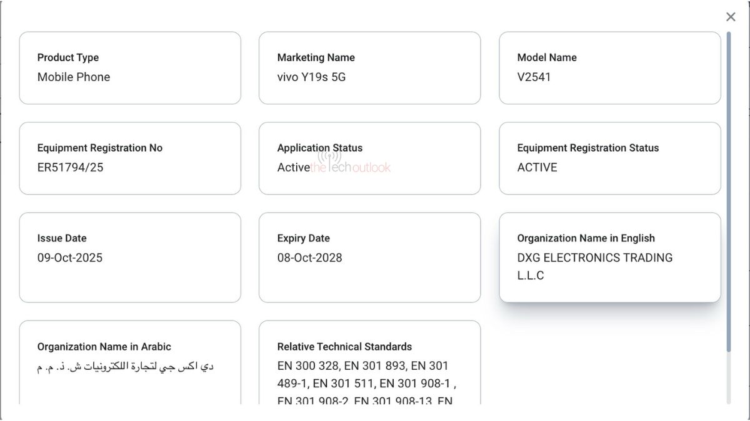Click the Arabic organization name text
Screen dimensions: 750x421
coord(125,367)
